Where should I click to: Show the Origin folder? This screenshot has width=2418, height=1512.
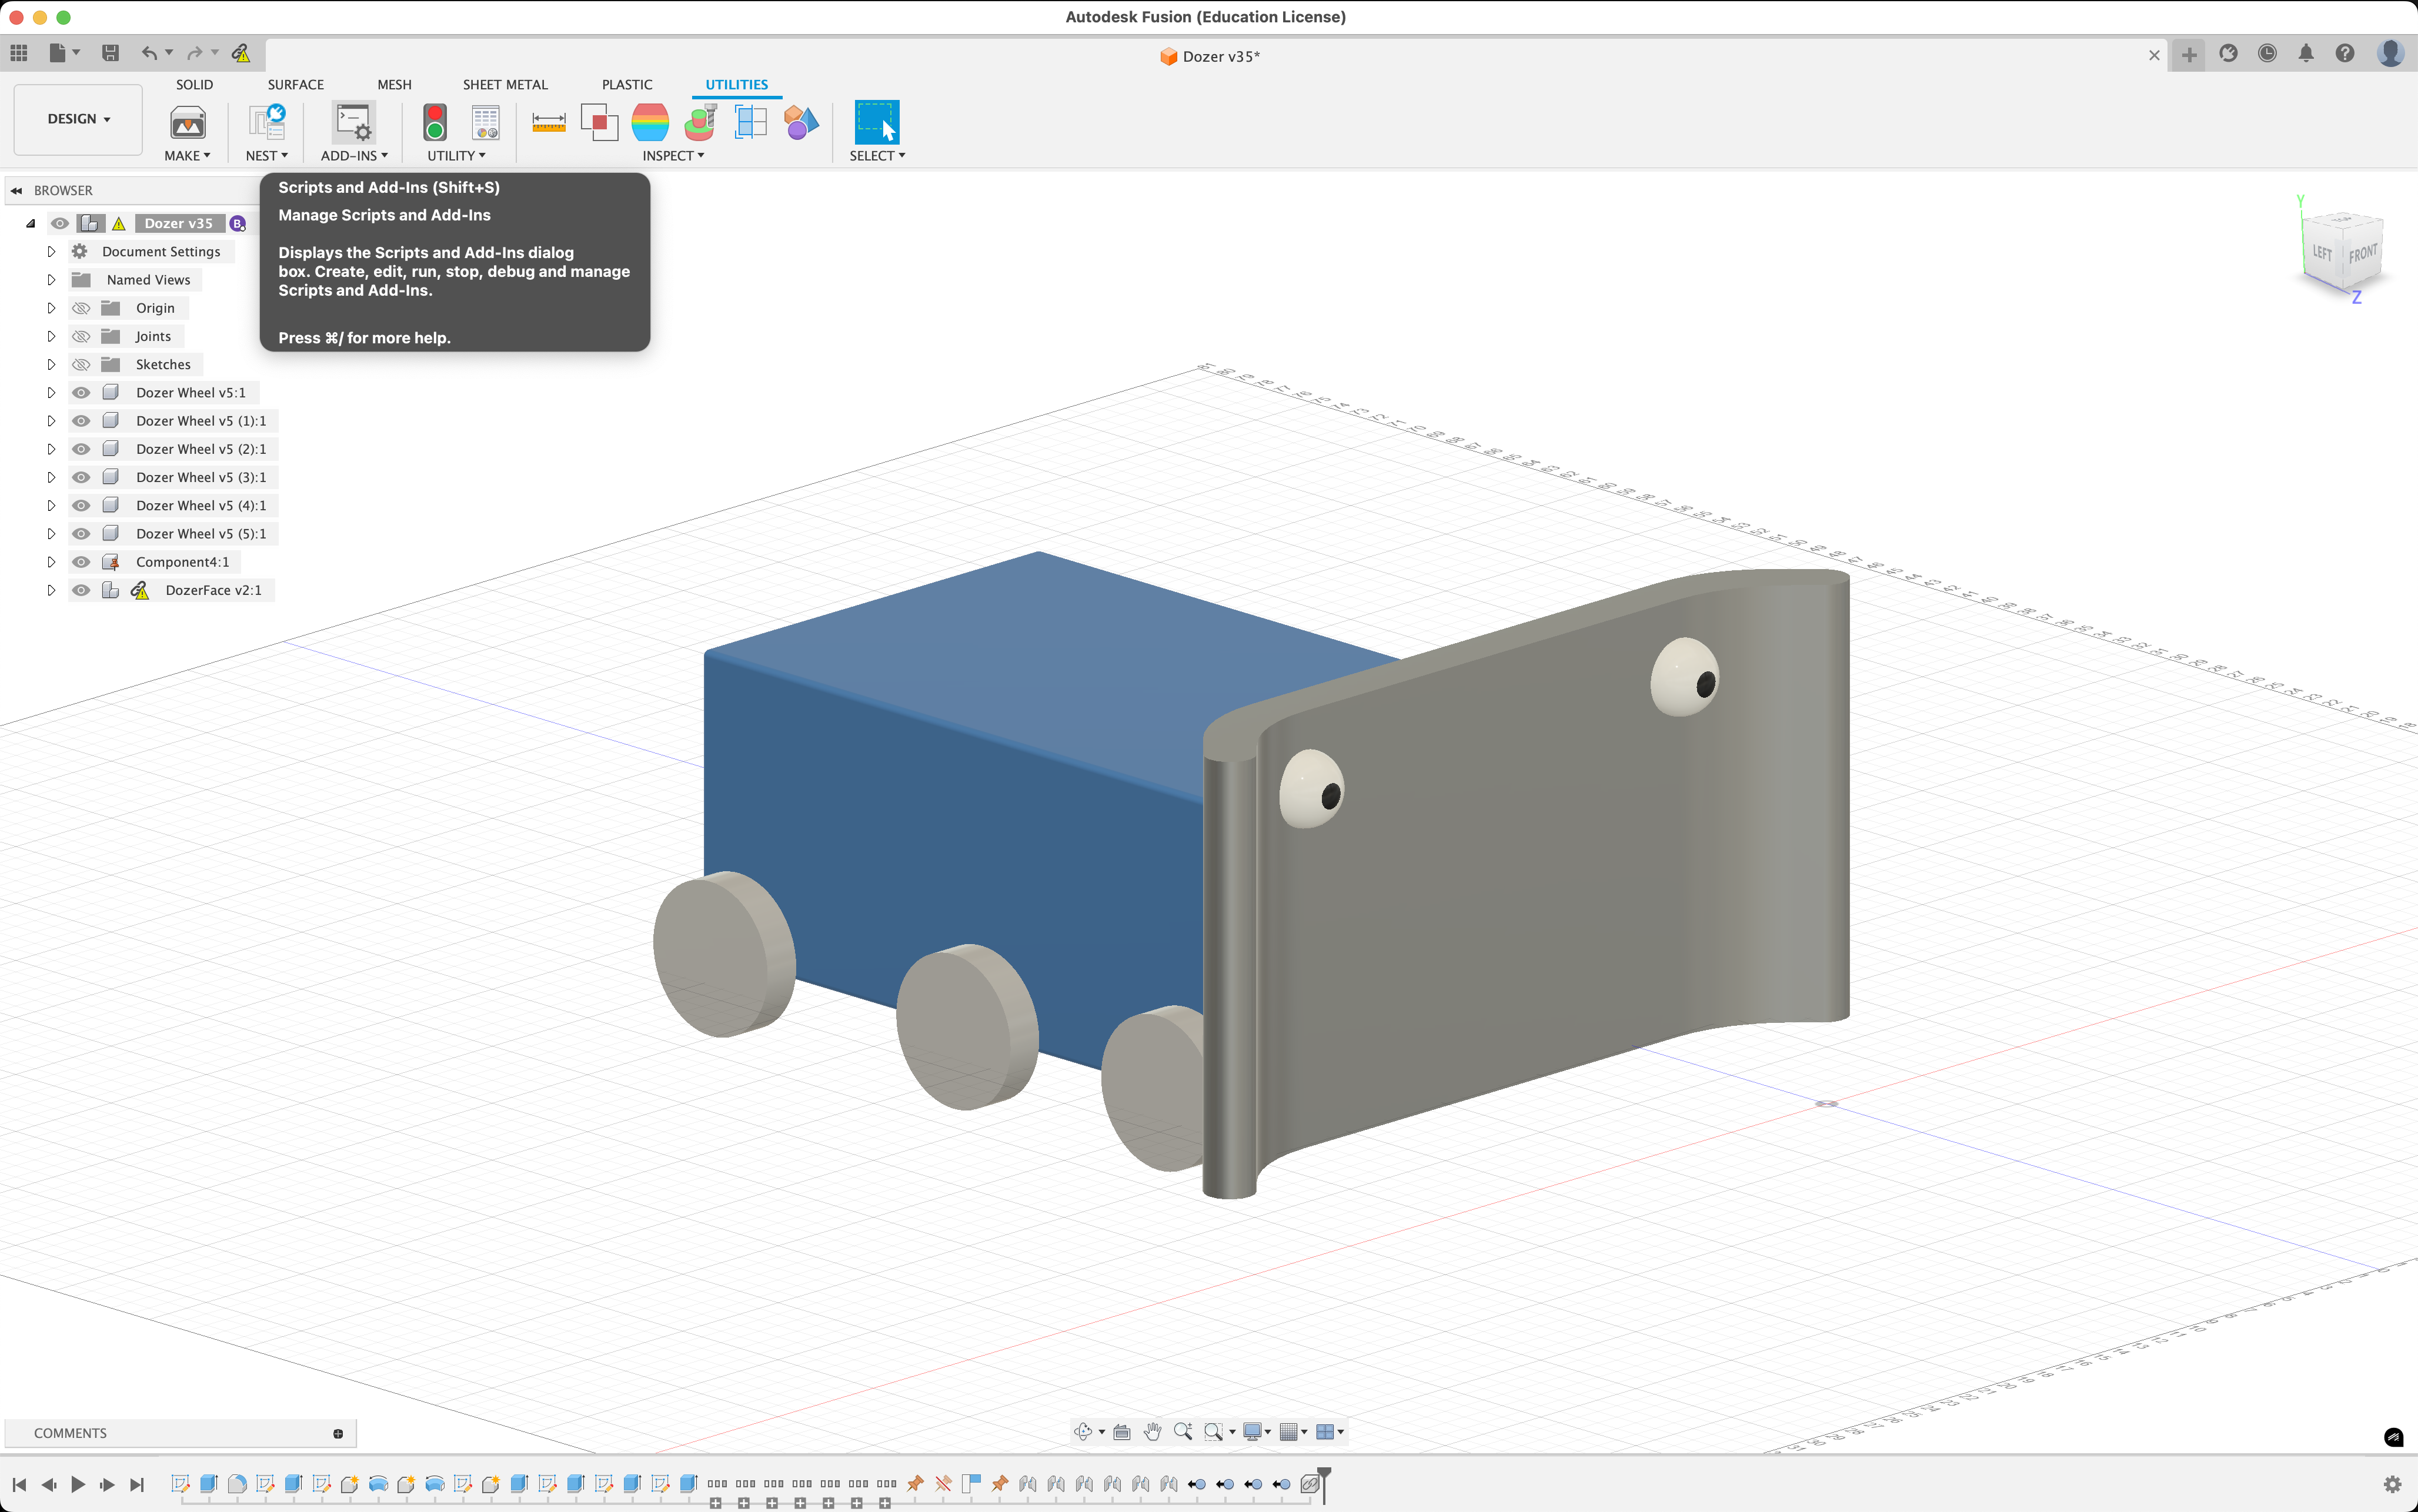[82, 308]
